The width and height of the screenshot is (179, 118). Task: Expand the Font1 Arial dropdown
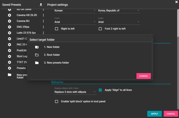(x=74, y=22)
